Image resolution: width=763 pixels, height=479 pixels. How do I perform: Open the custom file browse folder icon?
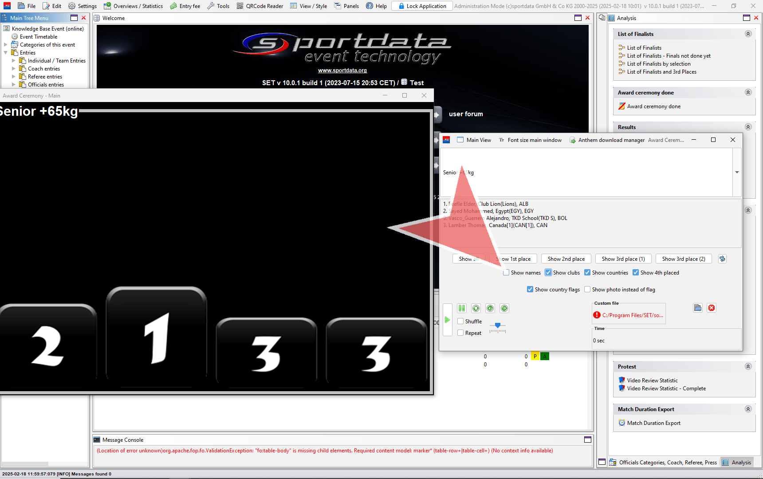(x=698, y=308)
